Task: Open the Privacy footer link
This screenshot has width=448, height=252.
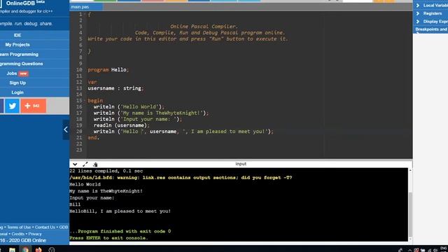Action: [35, 234]
